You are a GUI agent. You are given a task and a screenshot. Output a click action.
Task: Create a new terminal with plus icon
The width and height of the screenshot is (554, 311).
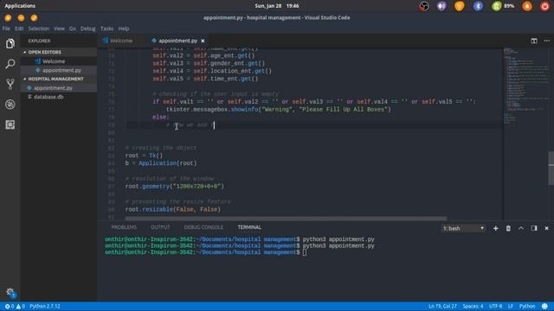pos(496,228)
